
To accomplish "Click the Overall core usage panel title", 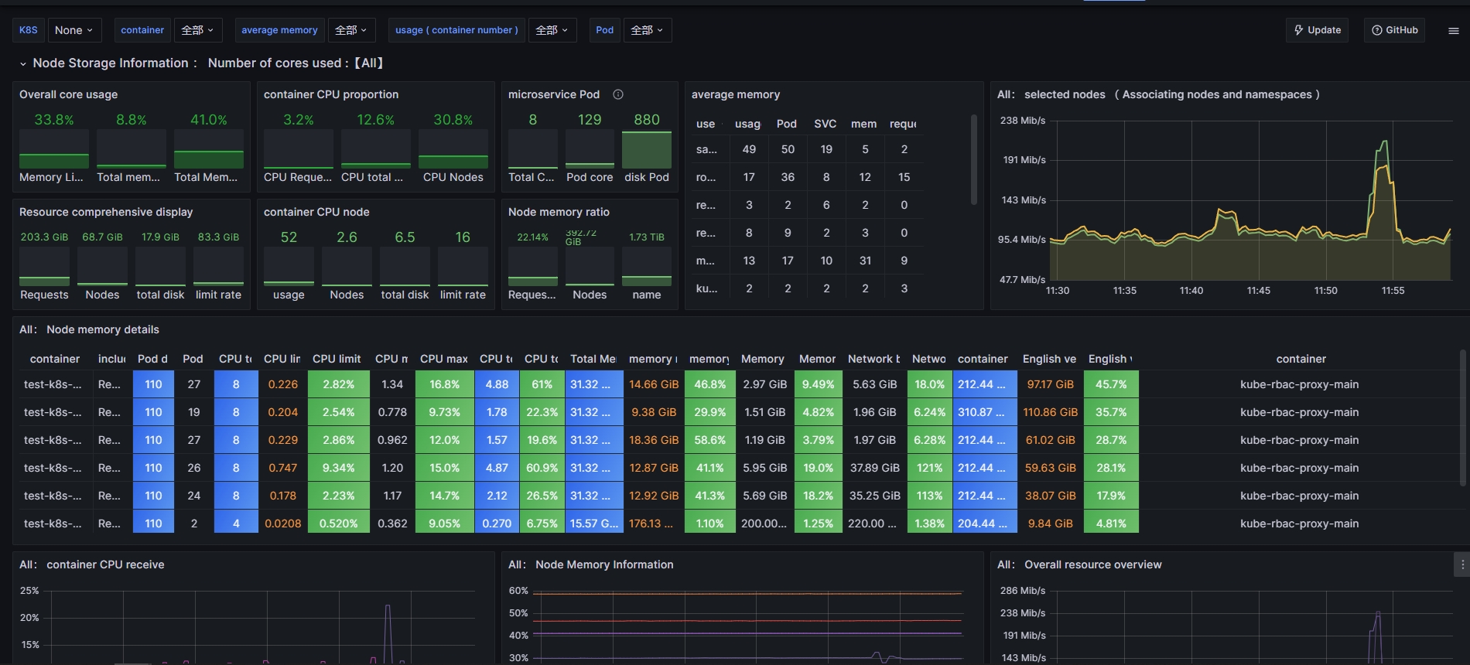I will coord(68,94).
